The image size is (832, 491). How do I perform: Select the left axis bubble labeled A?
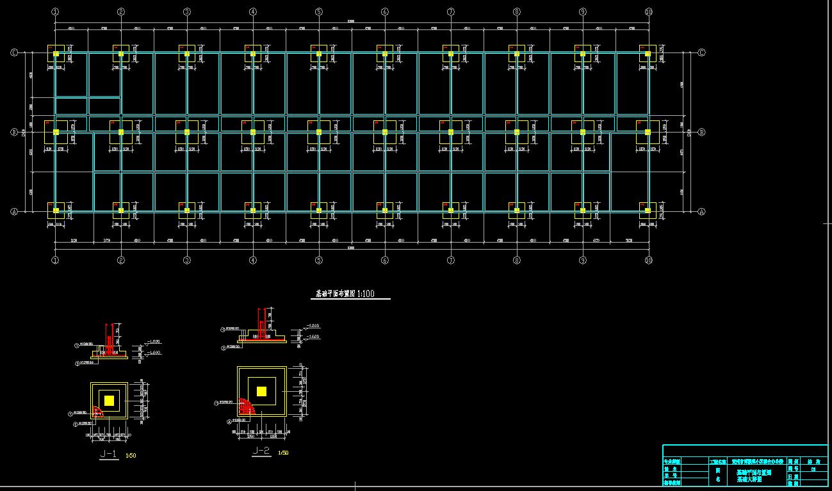pyautogui.click(x=14, y=211)
